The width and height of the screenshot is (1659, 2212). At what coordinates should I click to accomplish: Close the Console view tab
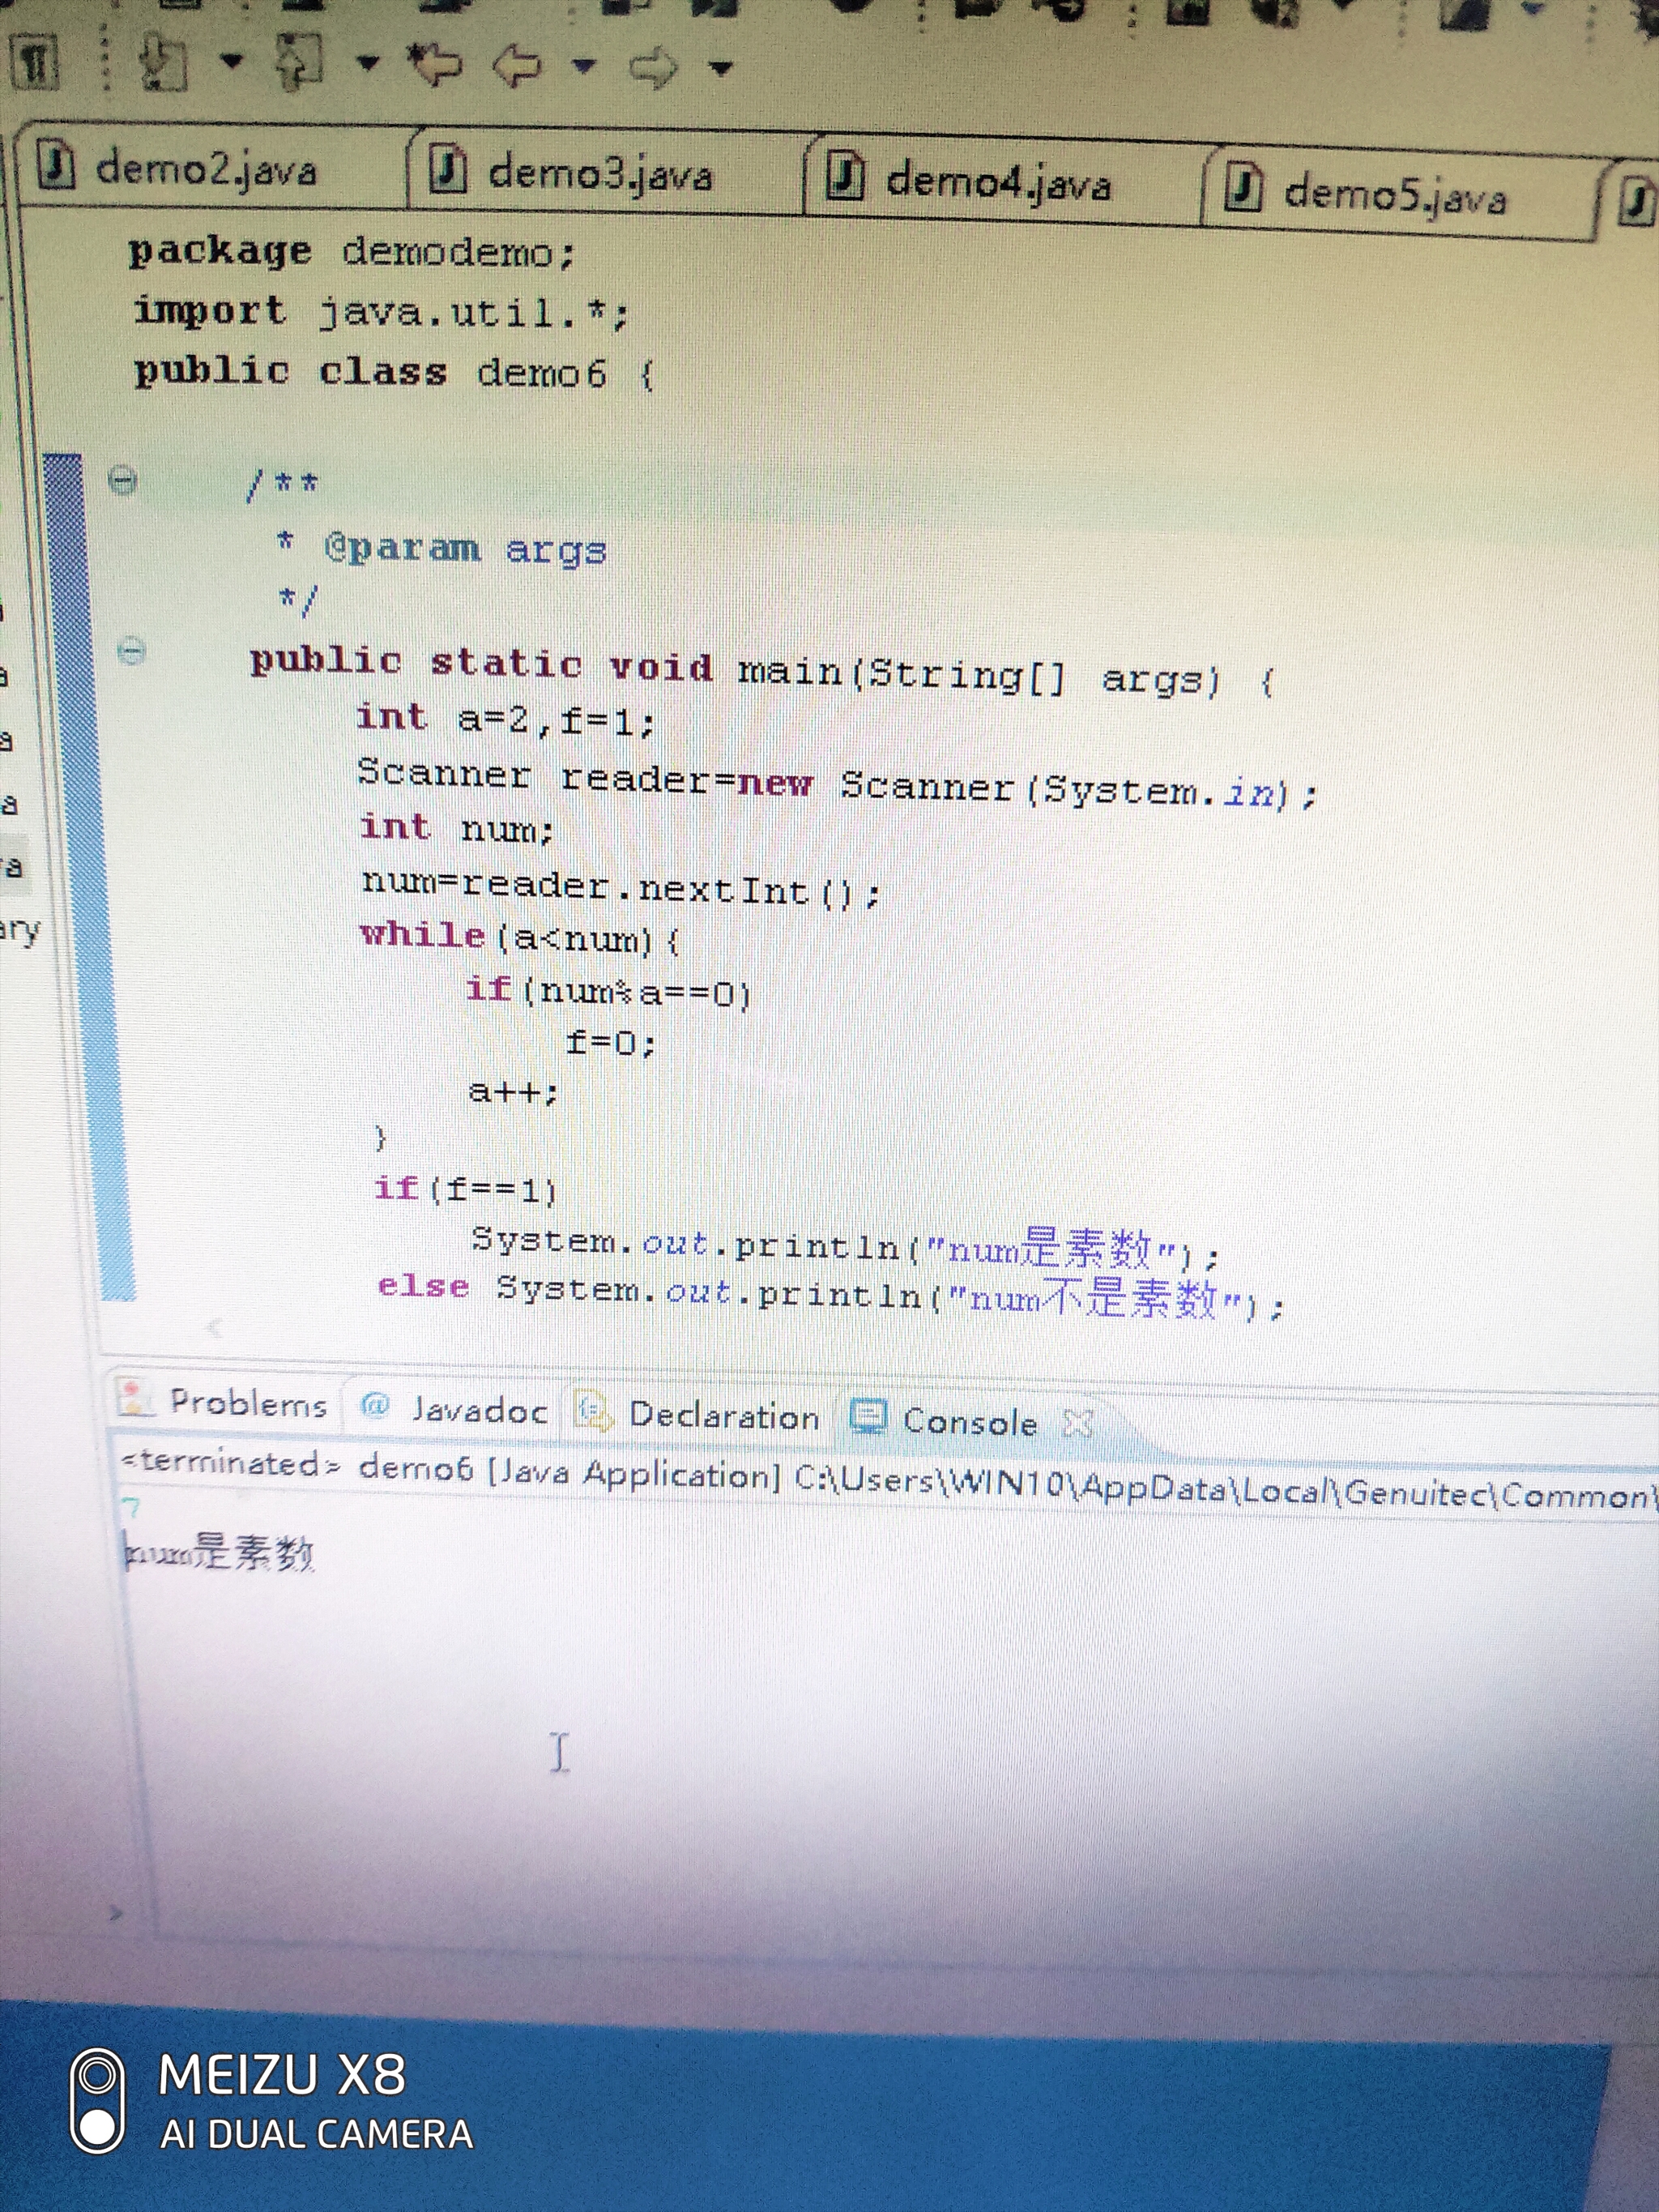click(1077, 1423)
